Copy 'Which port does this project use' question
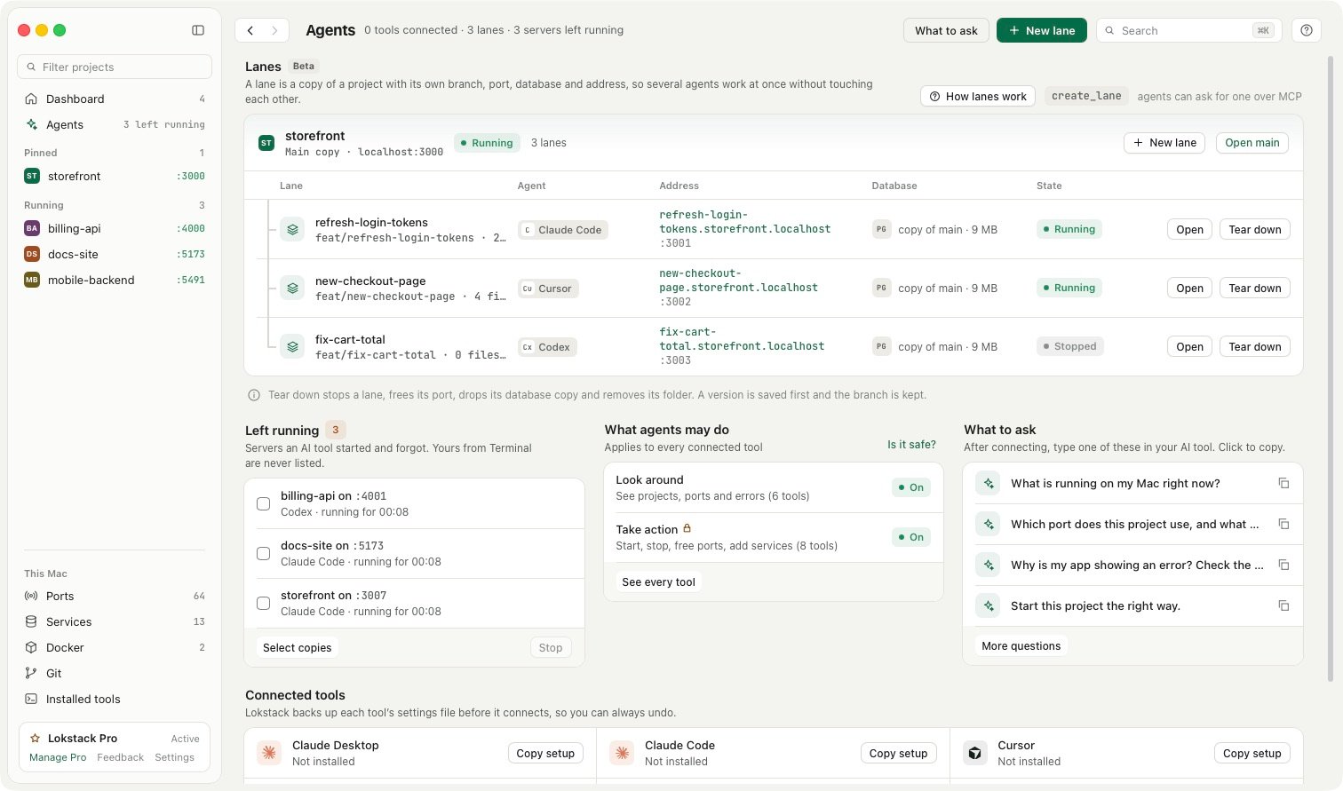The width and height of the screenshot is (1343, 791). point(1283,524)
